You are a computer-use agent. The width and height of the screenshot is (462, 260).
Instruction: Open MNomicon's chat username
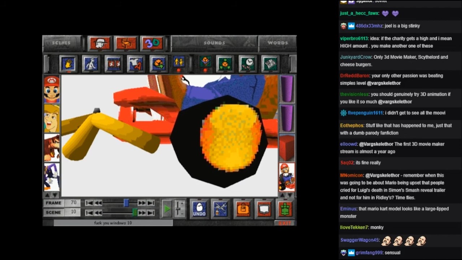click(351, 175)
